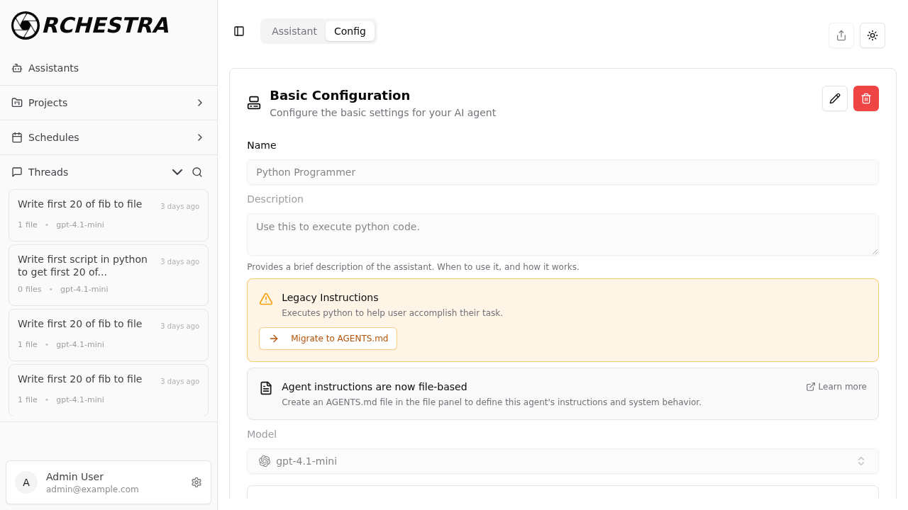Viewport: 908px width, 510px height.
Task: Click the Assistants robot icon
Action: (17, 68)
